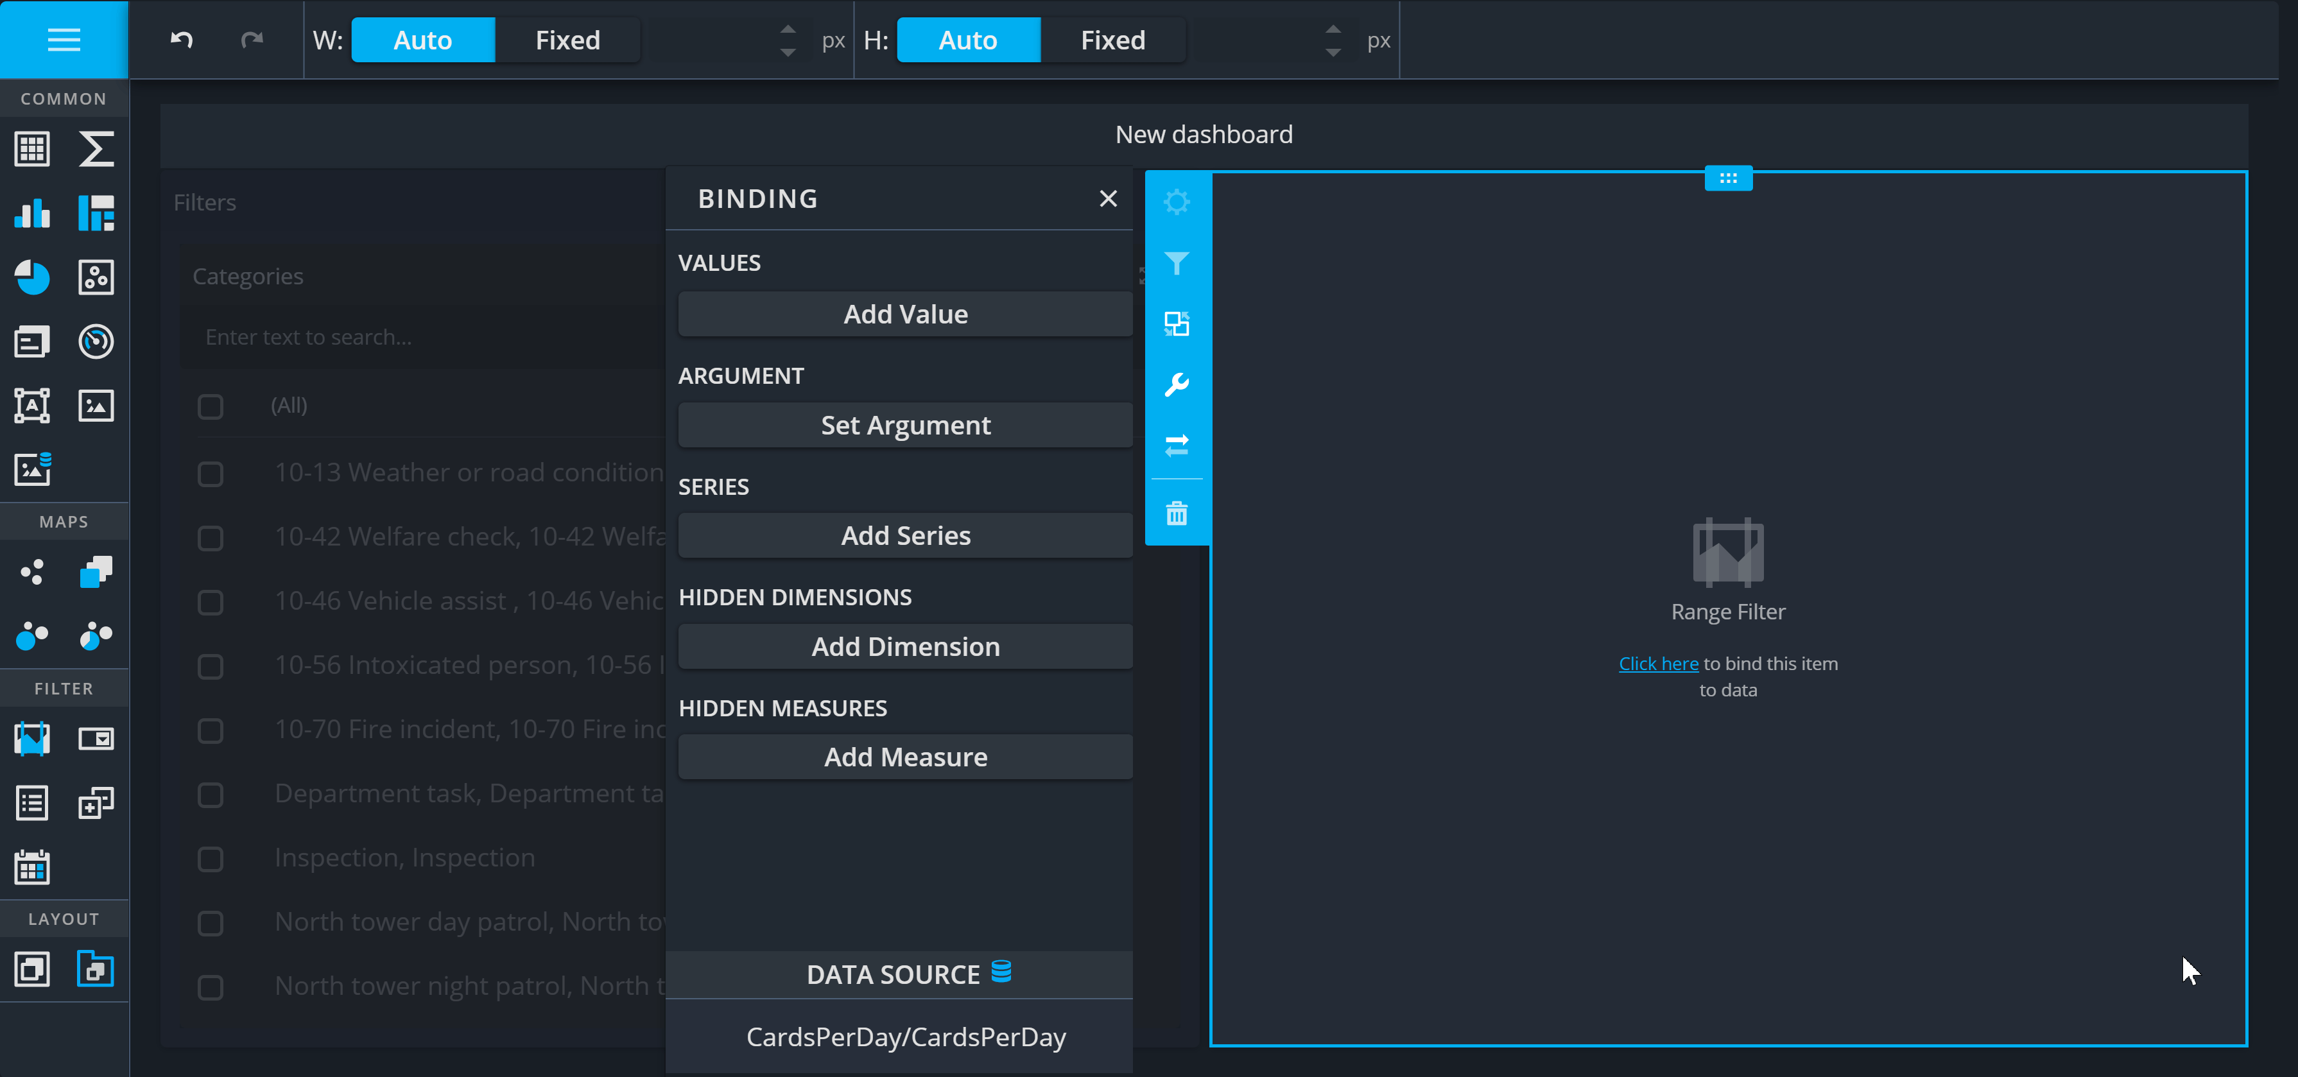This screenshot has width=2298, height=1077.
Task: Add a Chart item from toolbox
Action: [x=32, y=213]
